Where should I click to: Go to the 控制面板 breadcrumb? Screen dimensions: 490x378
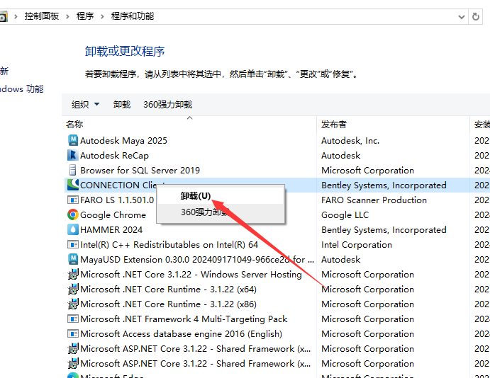click(42, 16)
